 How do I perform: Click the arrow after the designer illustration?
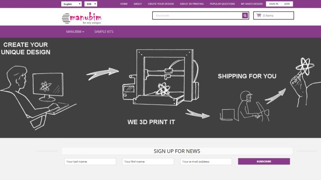click(102, 73)
